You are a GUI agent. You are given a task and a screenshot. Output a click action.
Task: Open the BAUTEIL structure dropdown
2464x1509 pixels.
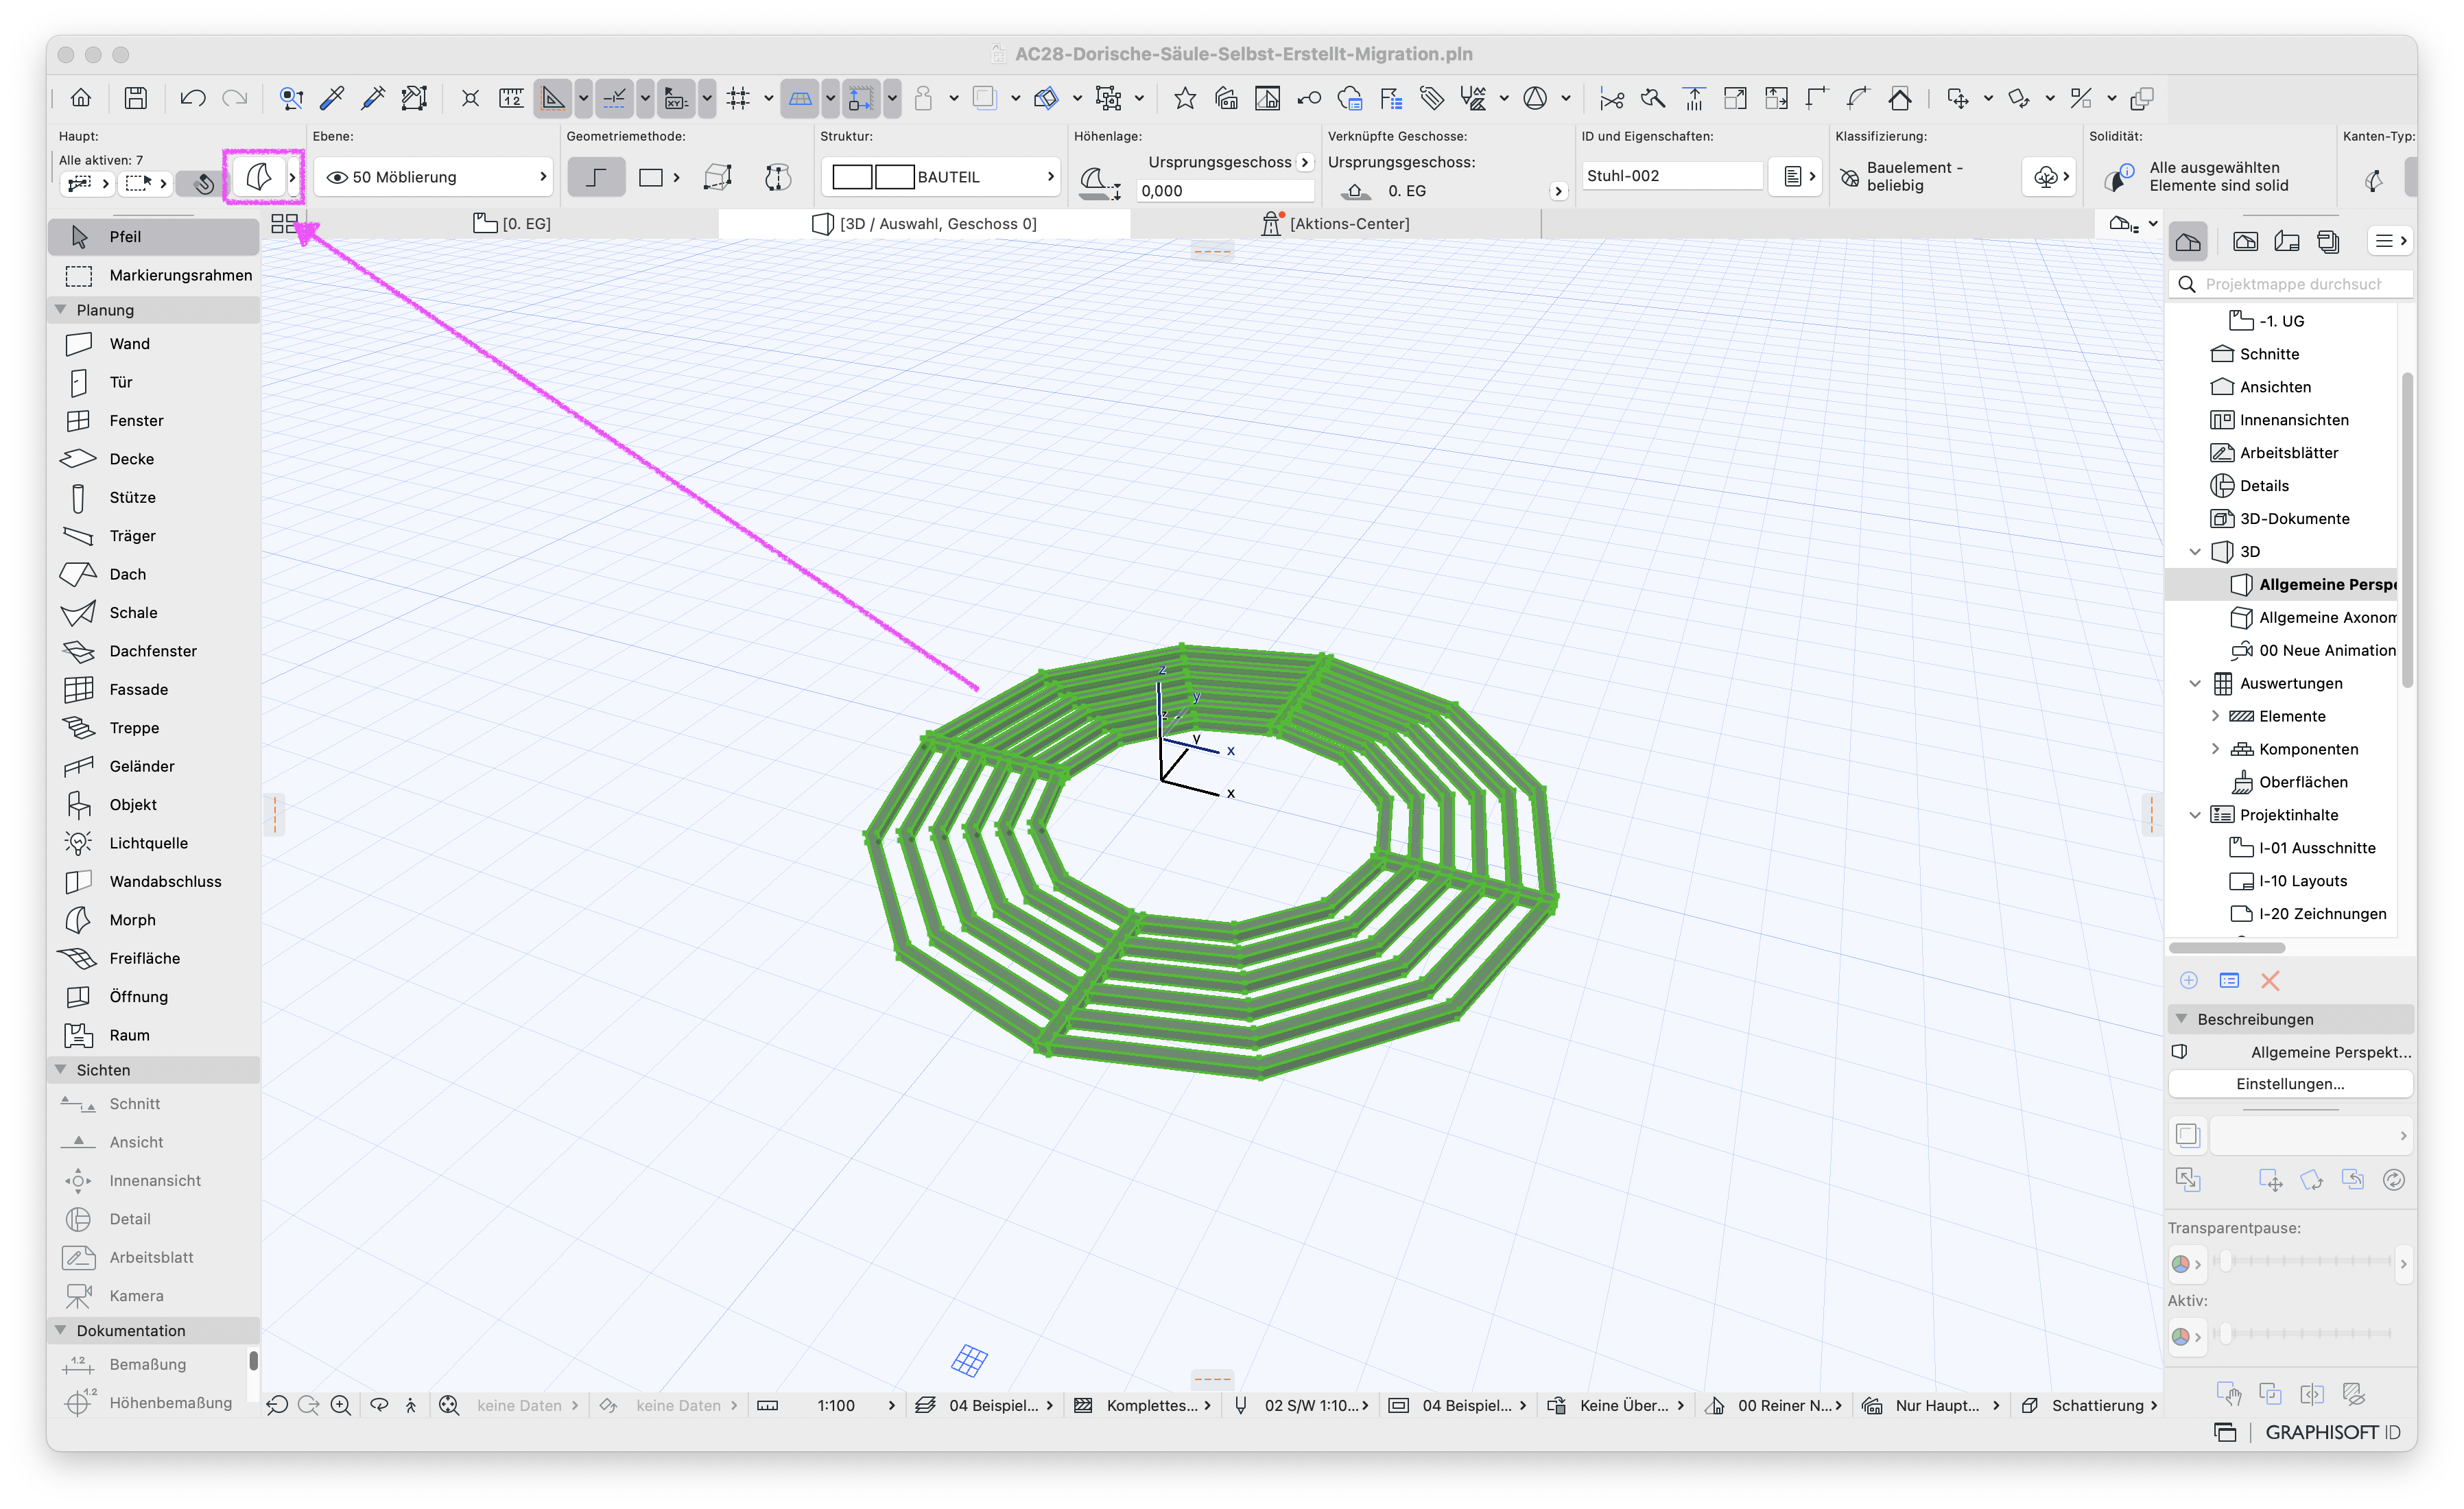coord(942,177)
